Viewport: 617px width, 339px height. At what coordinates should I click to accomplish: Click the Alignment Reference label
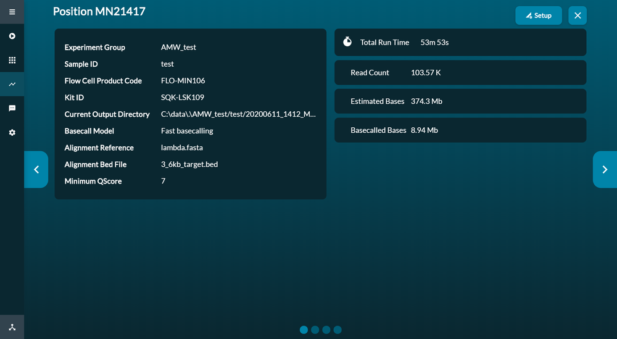click(99, 148)
